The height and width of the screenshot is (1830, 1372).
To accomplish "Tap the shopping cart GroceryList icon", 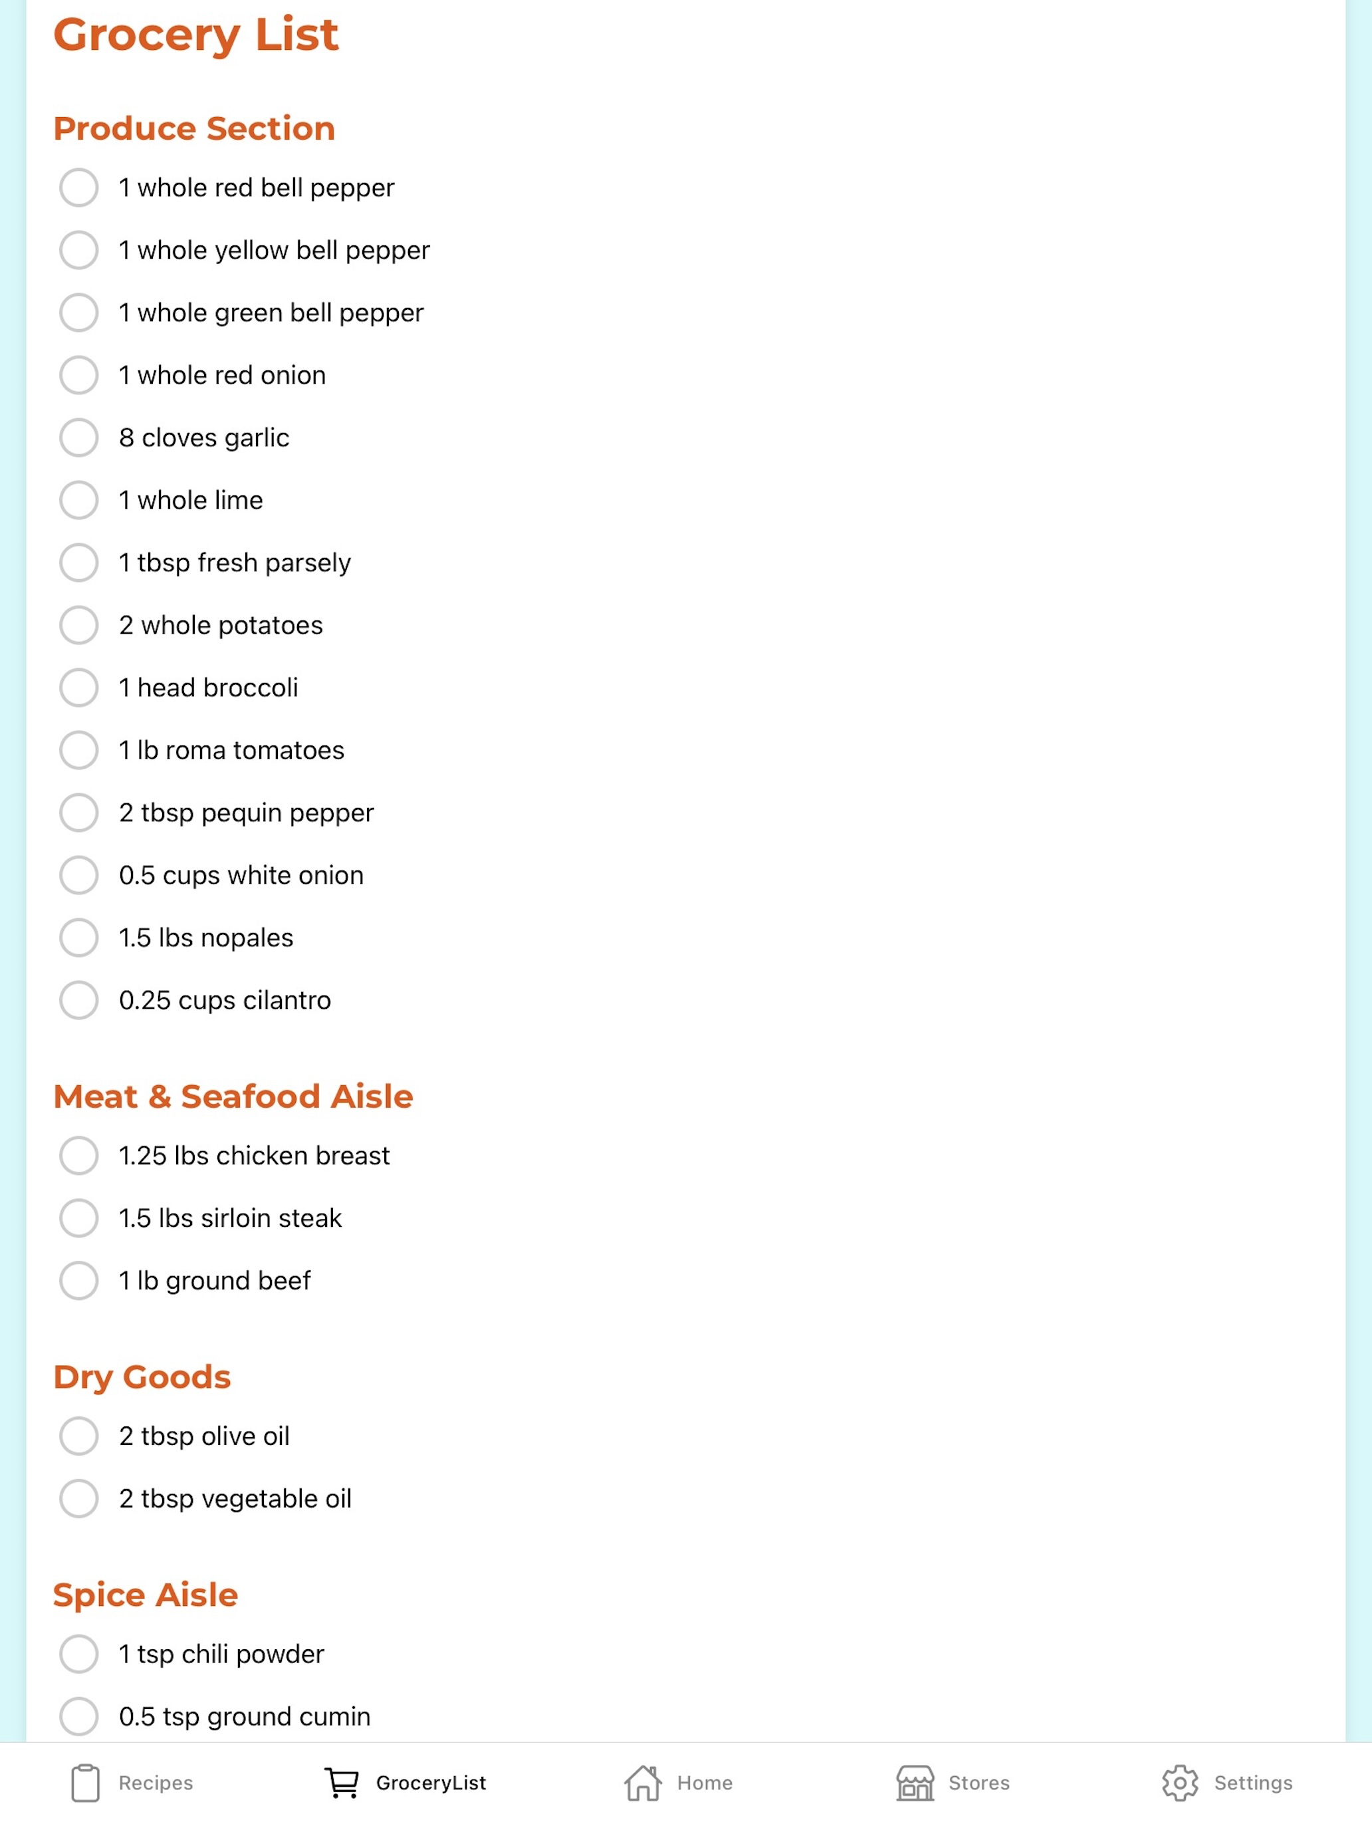I will coord(342,1782).
